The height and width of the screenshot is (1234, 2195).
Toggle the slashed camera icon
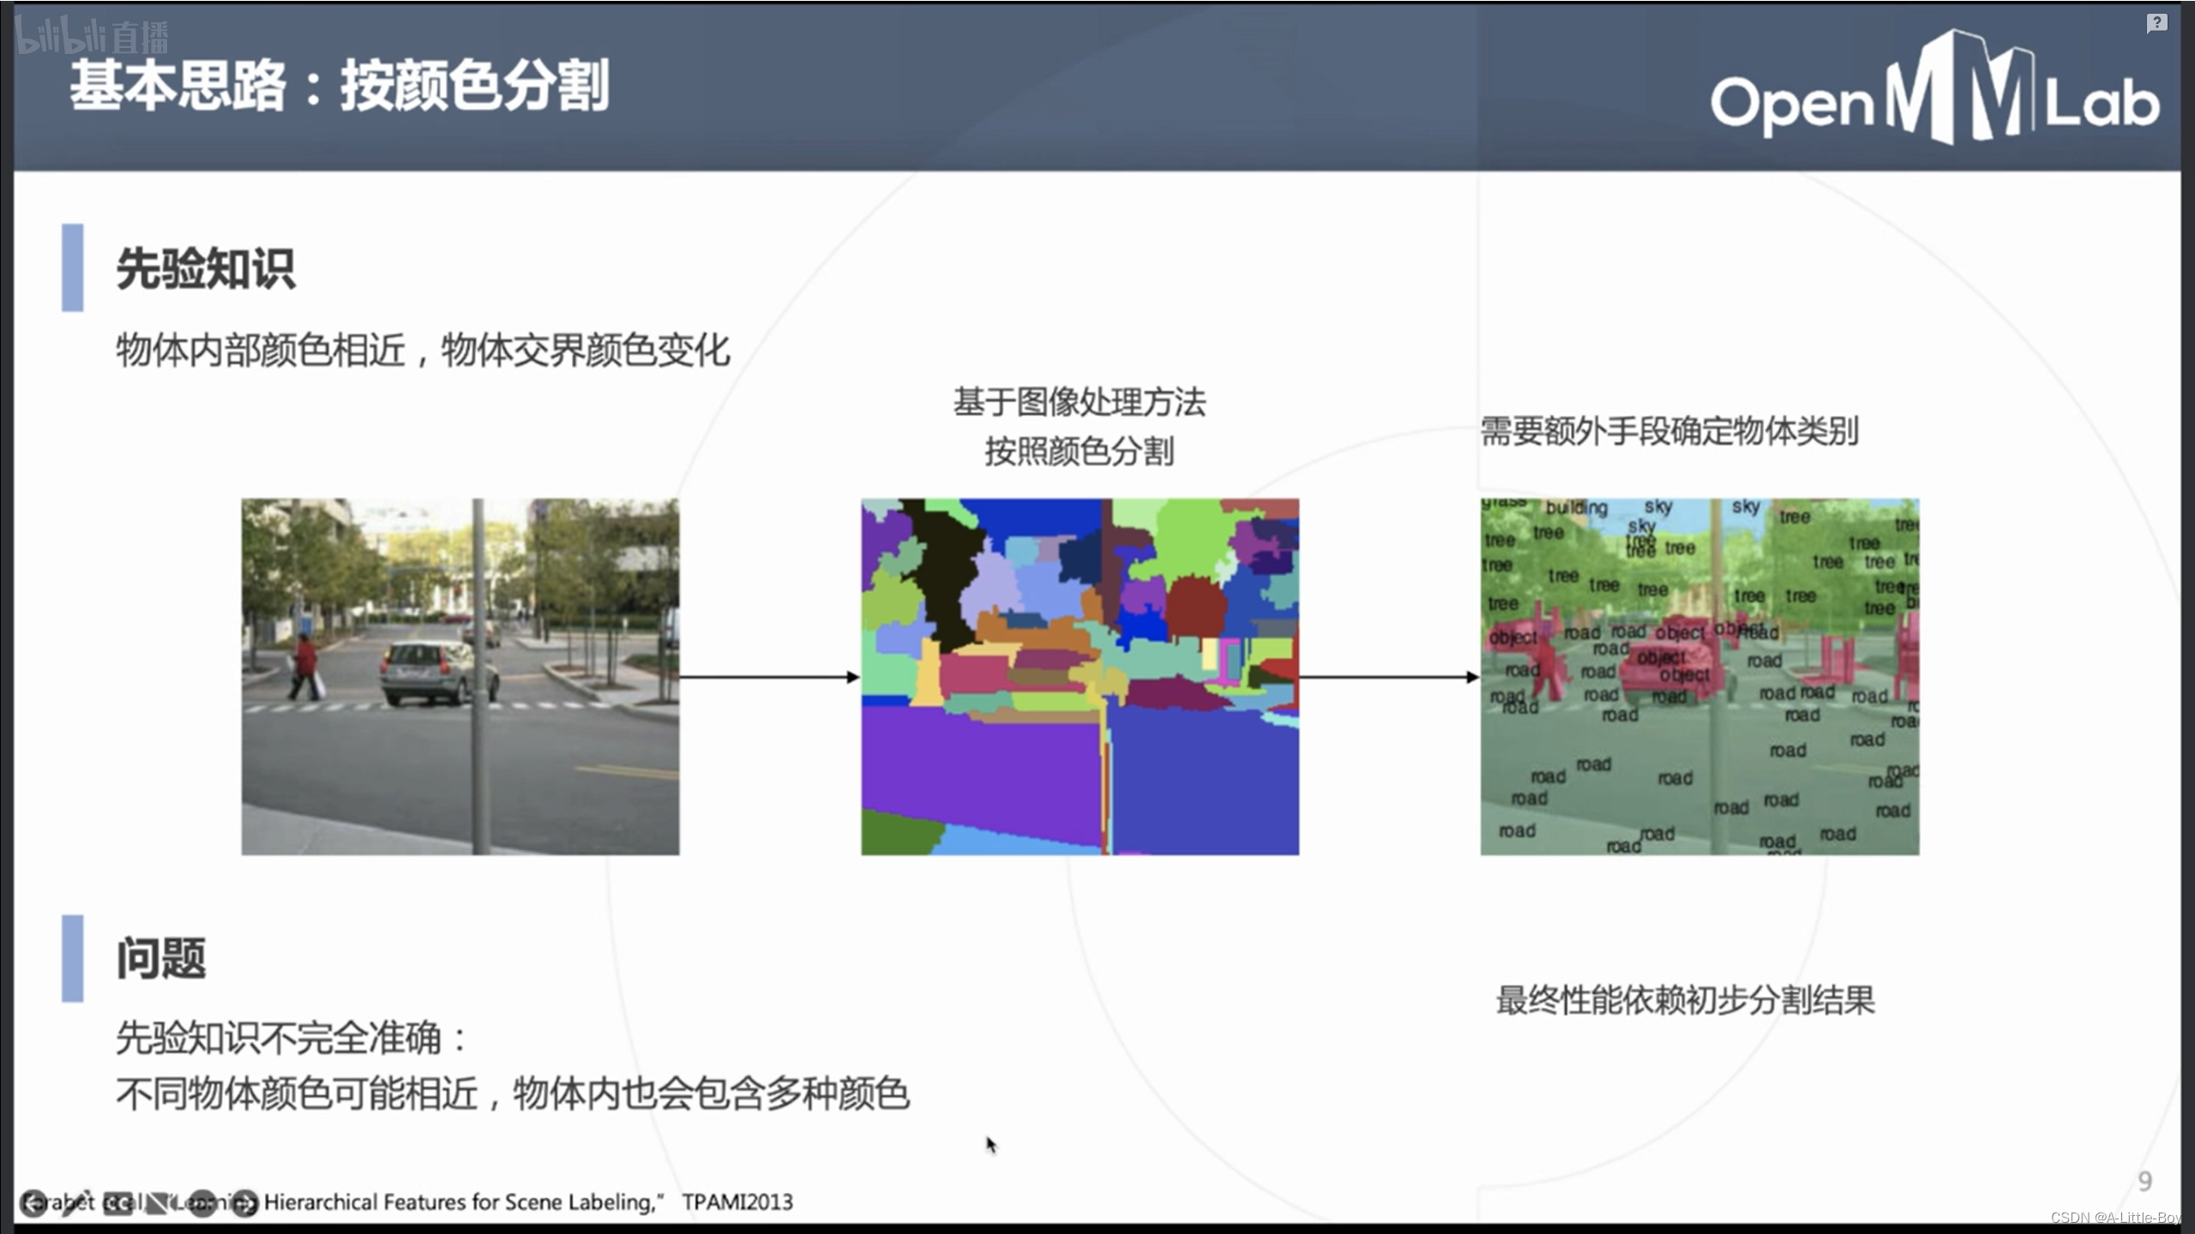(159, 1203)
